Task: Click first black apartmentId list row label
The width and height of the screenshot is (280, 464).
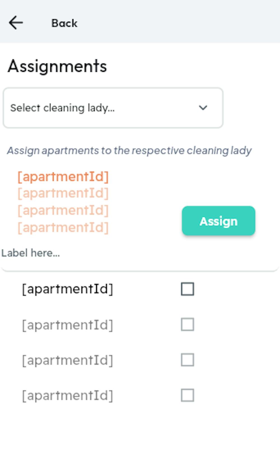Action: [67, 289]
